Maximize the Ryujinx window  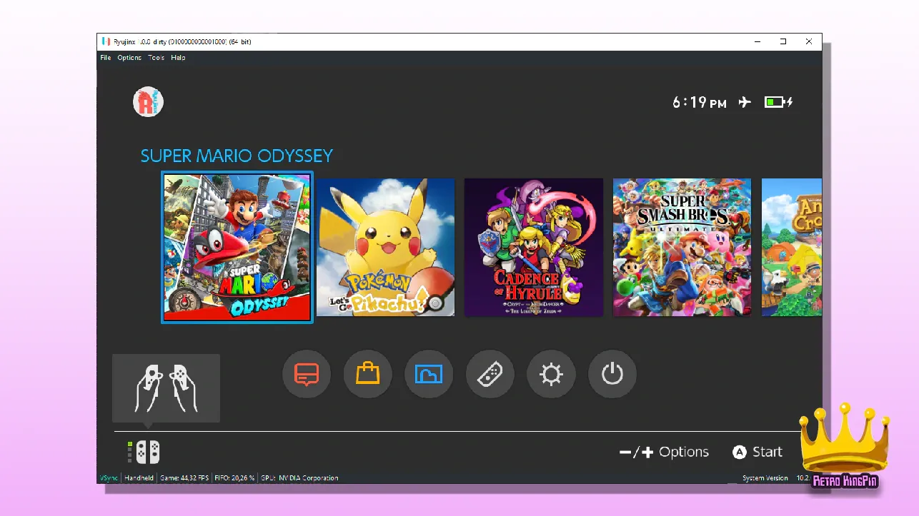[783, 41]
